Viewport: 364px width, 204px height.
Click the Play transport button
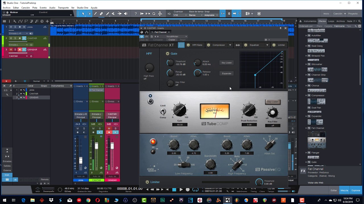[181, 190]
